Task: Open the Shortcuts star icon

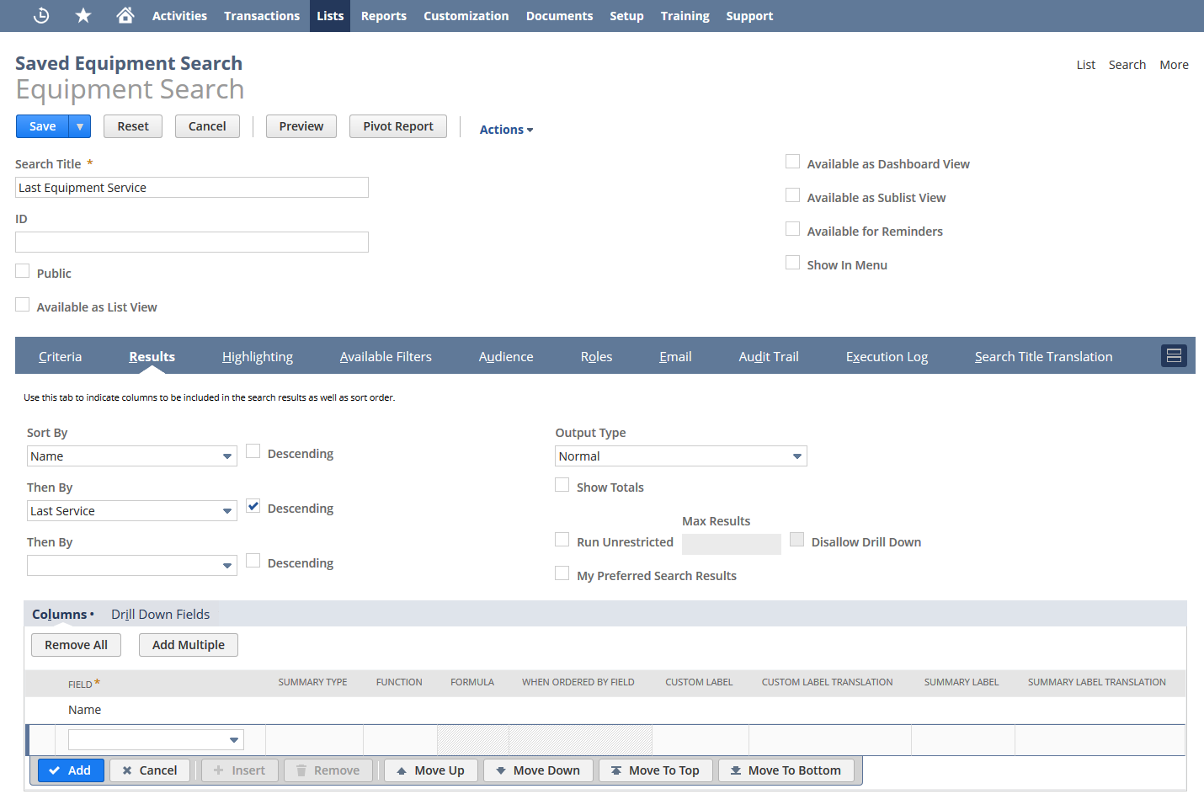Action: pos(83,15)
